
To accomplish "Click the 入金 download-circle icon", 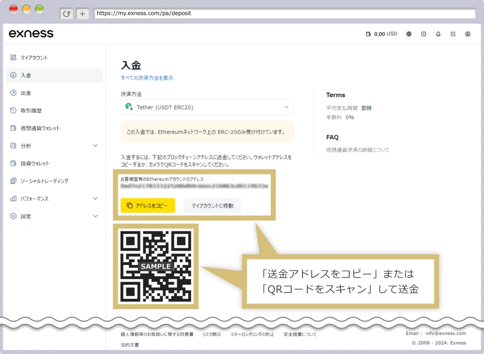I will point(13,75).
